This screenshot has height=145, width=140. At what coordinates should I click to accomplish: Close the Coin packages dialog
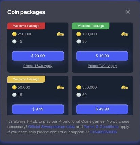click(128, 12)
